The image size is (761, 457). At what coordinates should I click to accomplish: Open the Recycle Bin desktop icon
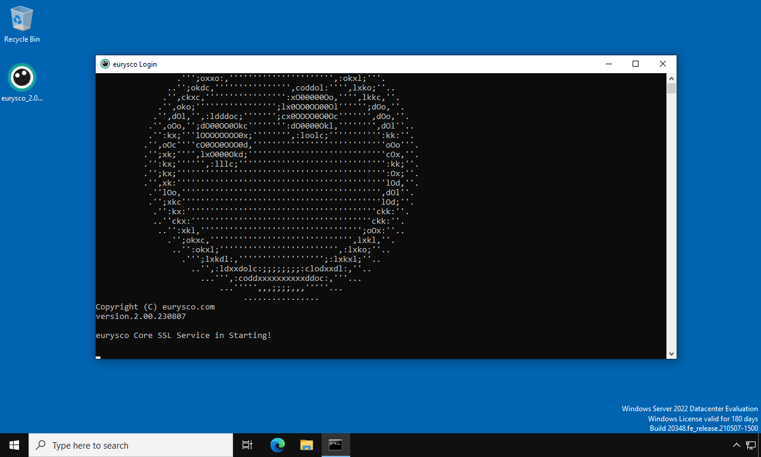pos(22,24)
